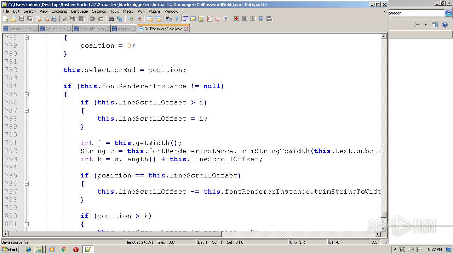Redo via the toolbar arrow icon
Image resolution: width=453 pixels, height=254 pixels.
coord(100,19)
